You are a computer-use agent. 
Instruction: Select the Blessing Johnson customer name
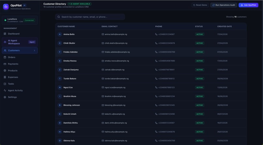(x=71, y=105)
